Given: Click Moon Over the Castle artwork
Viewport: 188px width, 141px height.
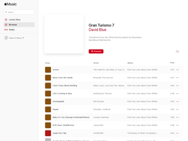Looking at the screenshot, I should [48, 78].
